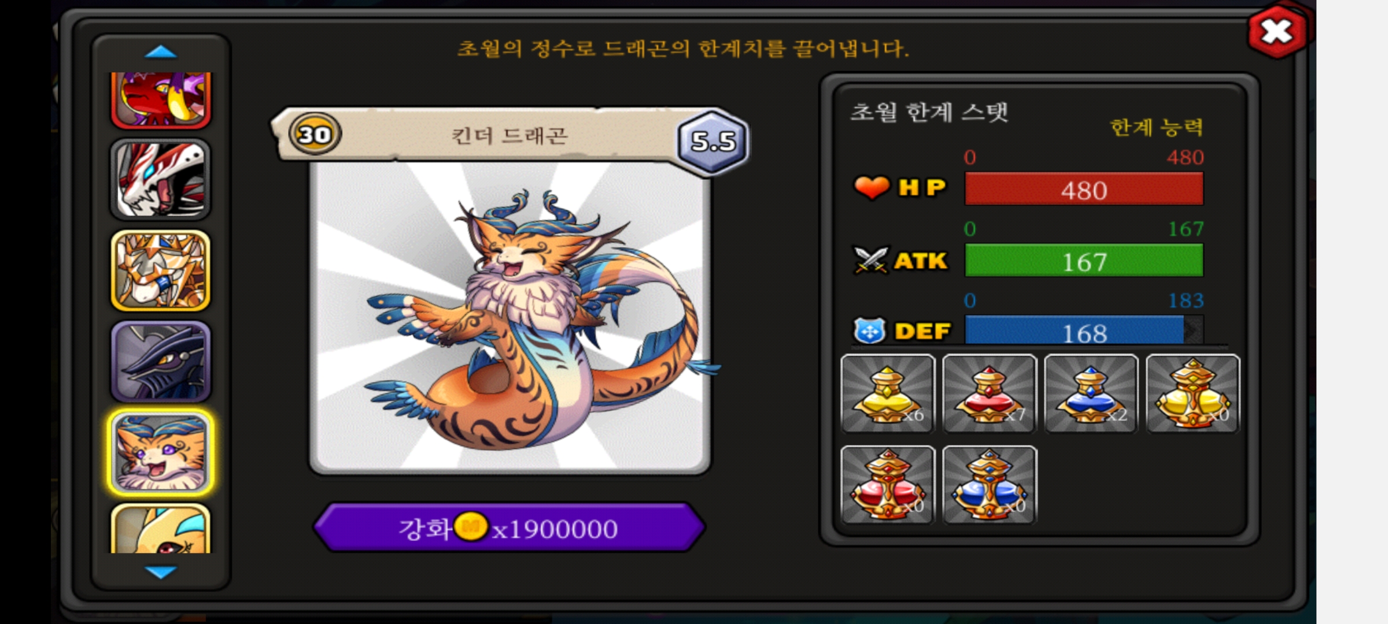Viewport: 1388px width, 624px height.
Task: Click the blue DEF 168 stat bar
Action: pos(1084,331)
